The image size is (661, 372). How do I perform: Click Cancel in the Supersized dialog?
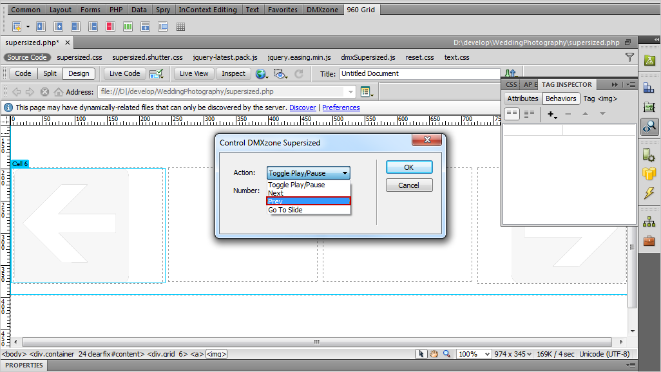(x=409, y=185)
